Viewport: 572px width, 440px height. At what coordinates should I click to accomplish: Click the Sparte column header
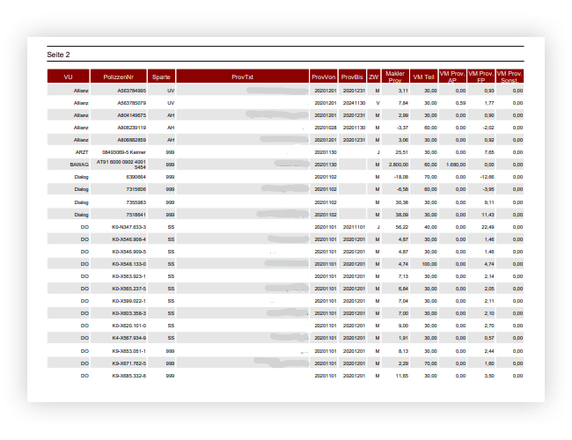tap(161, 77)
